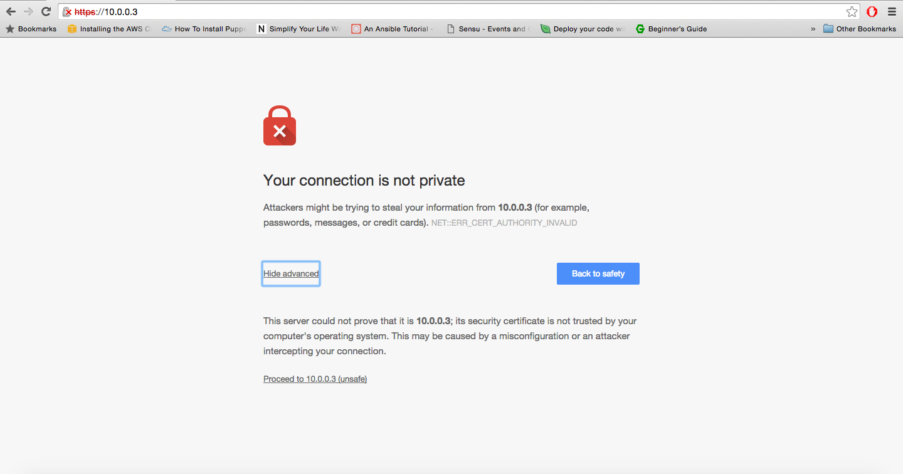
Task: Open the Beginner's Guide bookmark
Action: 671,29
